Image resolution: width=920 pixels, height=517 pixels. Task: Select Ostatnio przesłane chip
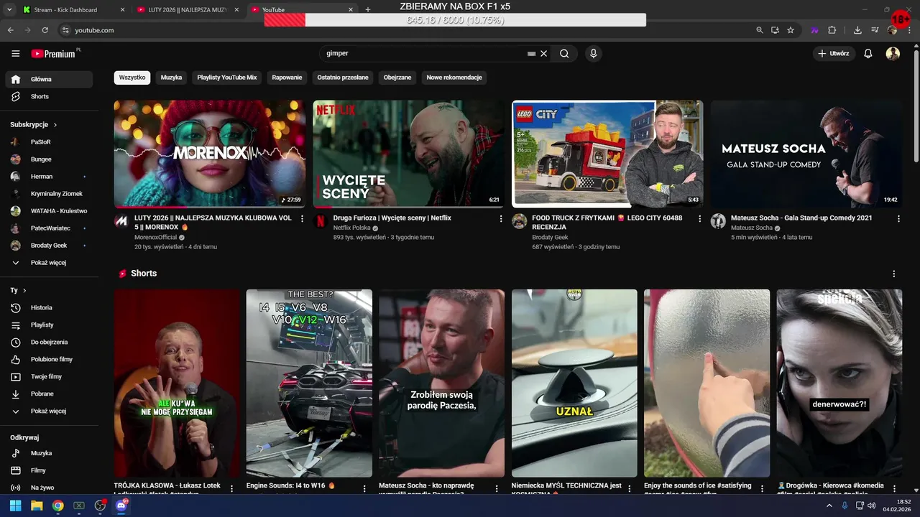coord(343,78)
